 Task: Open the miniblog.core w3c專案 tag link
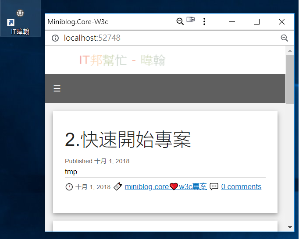tap(166, 186)
